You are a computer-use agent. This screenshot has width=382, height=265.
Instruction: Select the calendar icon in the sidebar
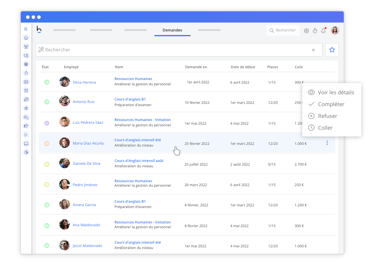26,64
